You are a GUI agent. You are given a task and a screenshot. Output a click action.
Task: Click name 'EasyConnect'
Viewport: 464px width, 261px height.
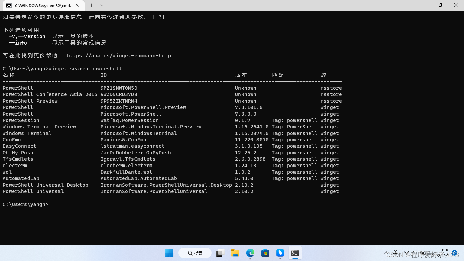coord(19,146)
